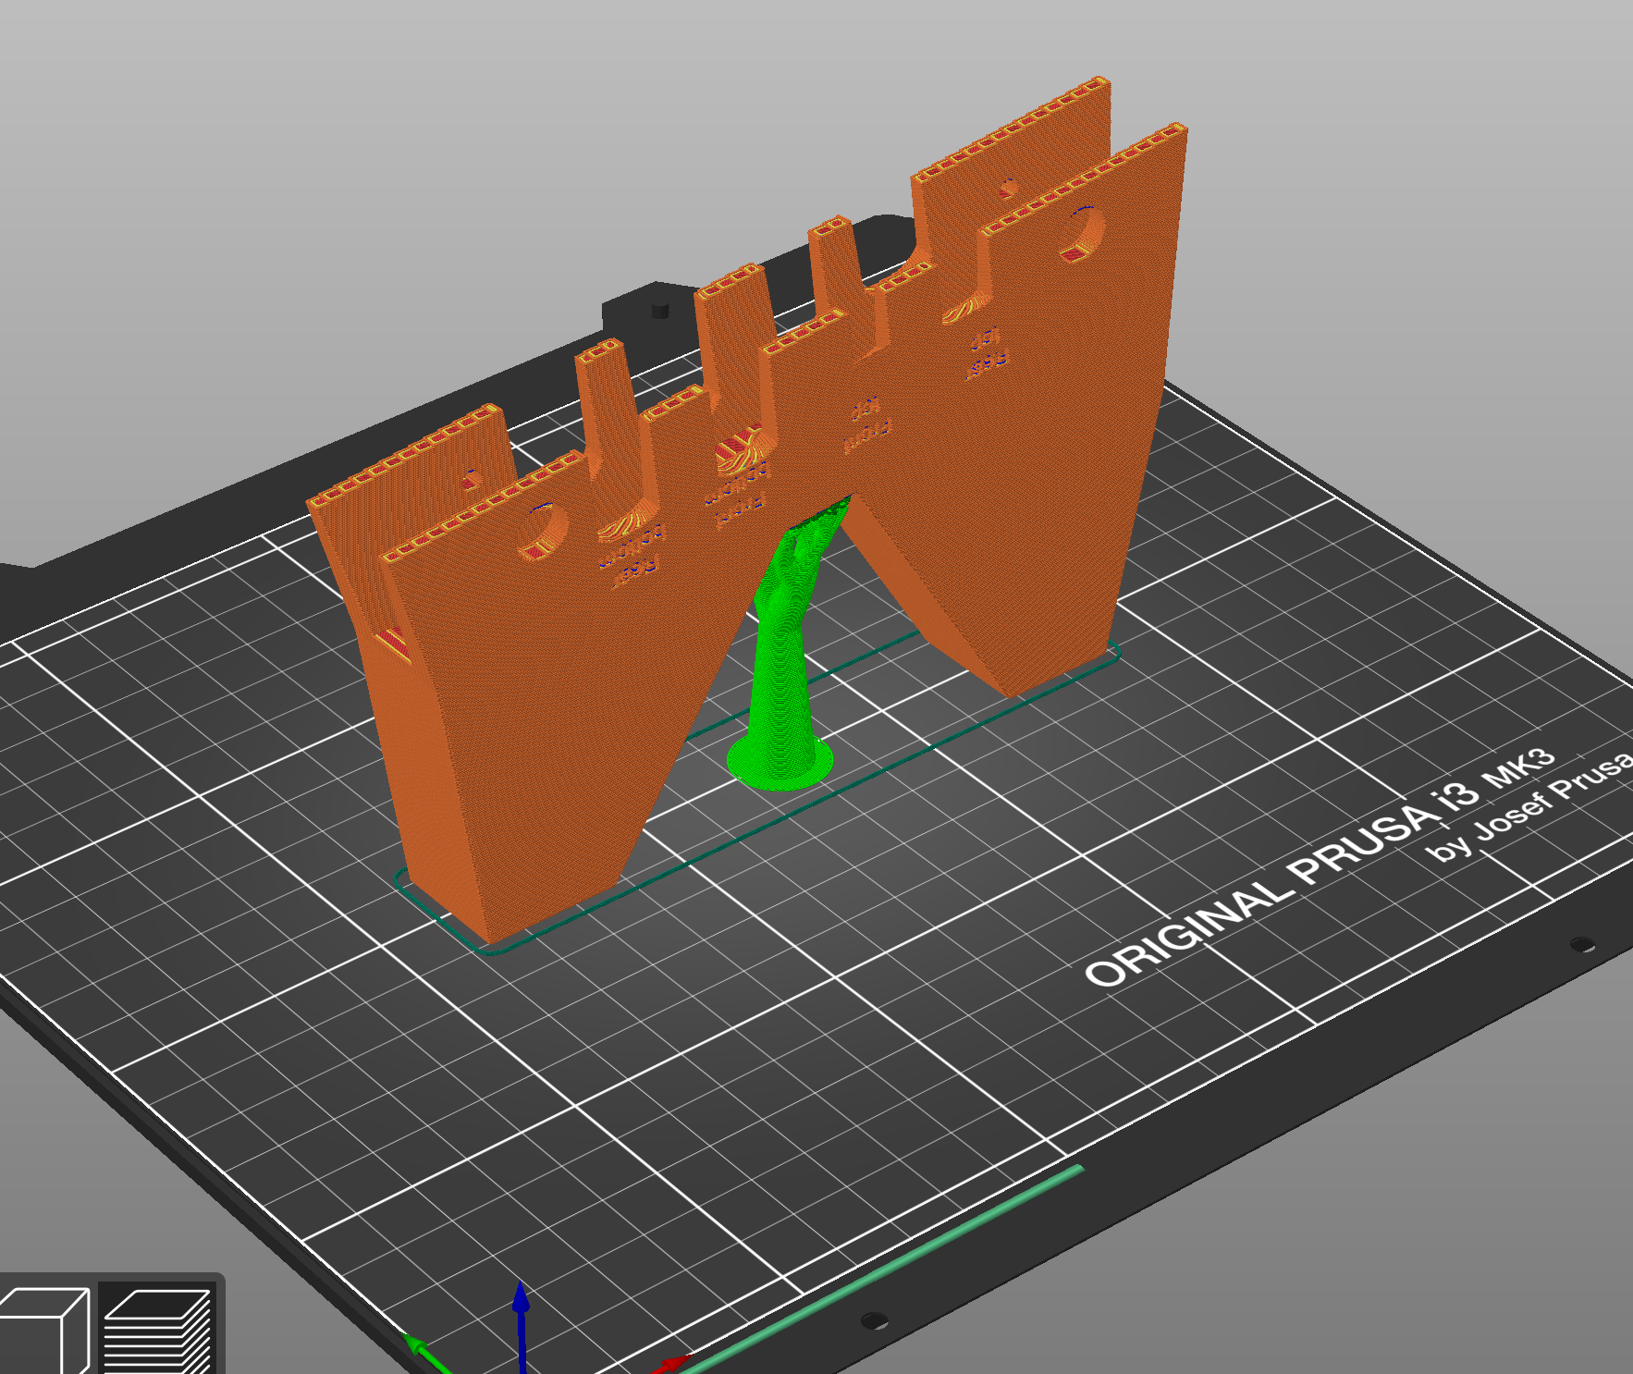
Task: Click the bed screw hole on right edge
Action: (x=1582, y=944)
